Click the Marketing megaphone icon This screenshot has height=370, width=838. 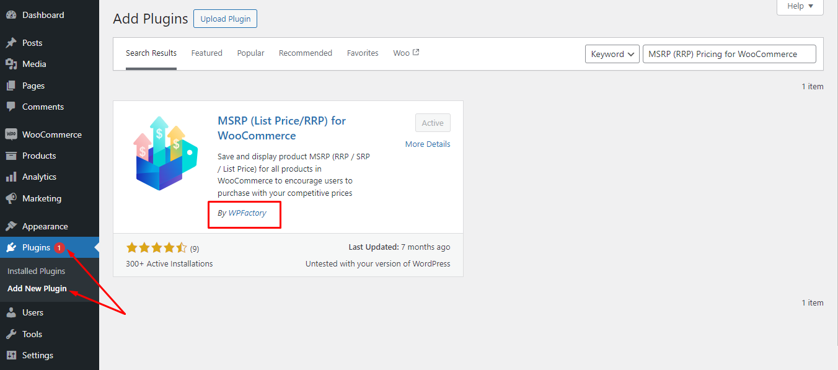click(11, 198)
